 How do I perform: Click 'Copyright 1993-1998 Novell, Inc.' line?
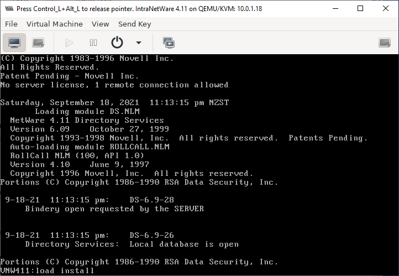(x=189, y=138)
